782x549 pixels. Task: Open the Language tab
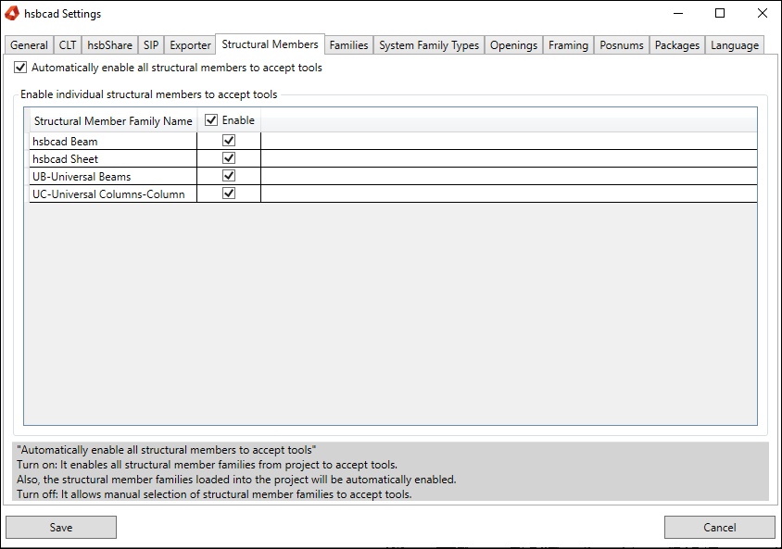[735, 45]
